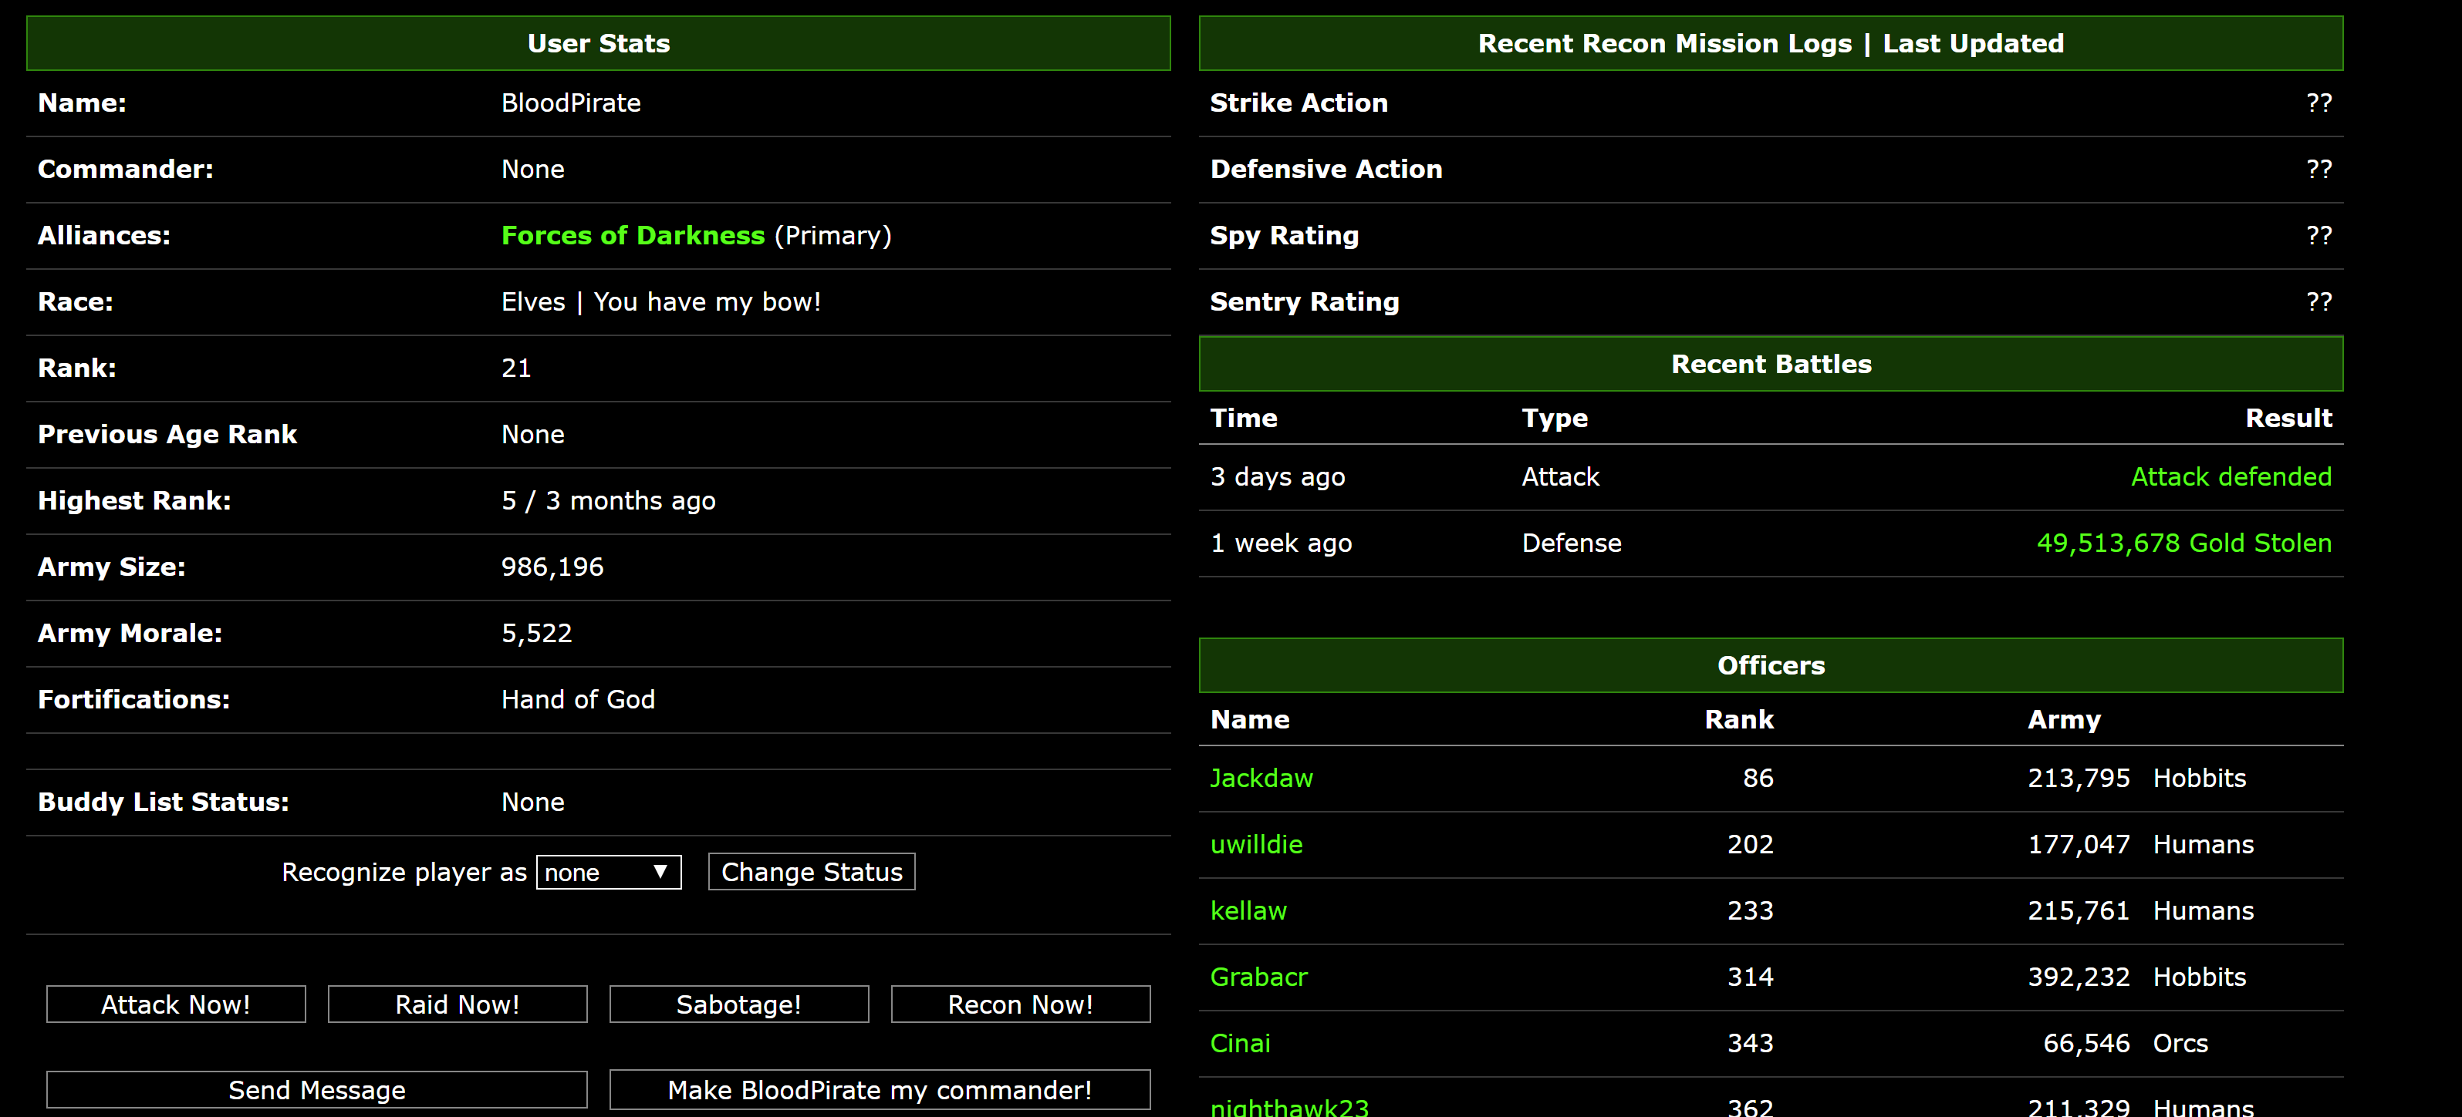This screenshot has height=1117, width=2462.
Task: Open the Forces of Darkness alliance link
Action: (x=633, y=236)
